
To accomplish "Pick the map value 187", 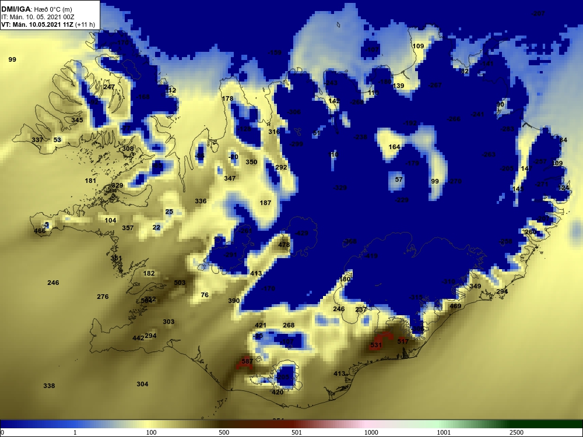I will [265, 203].
